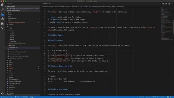Click the split editor icon
This screenshot has width=174, height=98.
coord(169,4)
